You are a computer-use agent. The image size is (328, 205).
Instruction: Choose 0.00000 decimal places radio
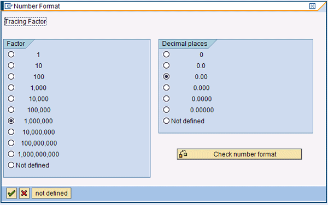pos(166,110)
